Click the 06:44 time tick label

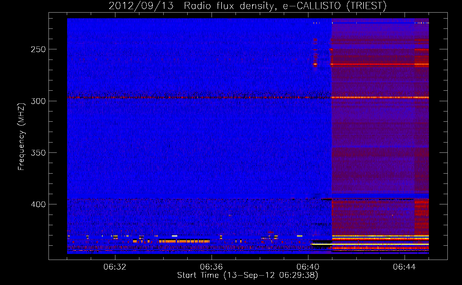tap(404, 267)
